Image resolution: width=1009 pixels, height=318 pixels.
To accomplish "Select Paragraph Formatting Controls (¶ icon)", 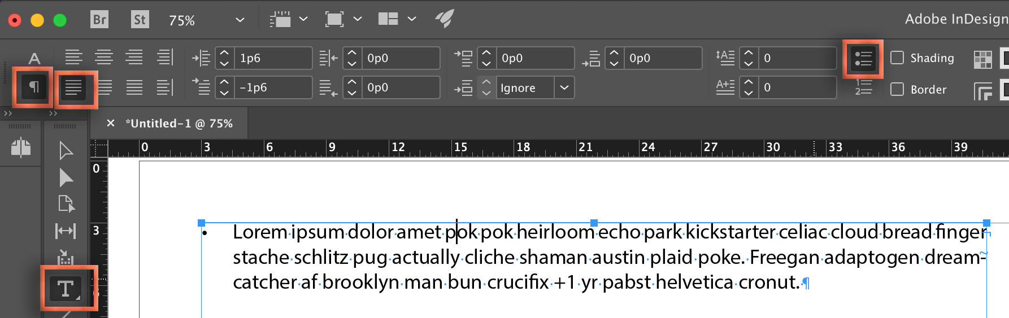I will pos(34,87).
